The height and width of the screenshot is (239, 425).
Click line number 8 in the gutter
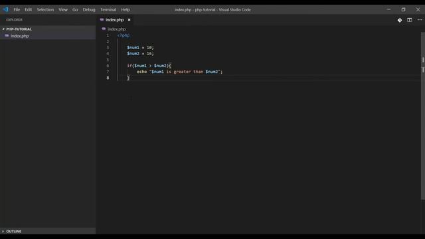(108, 78)
